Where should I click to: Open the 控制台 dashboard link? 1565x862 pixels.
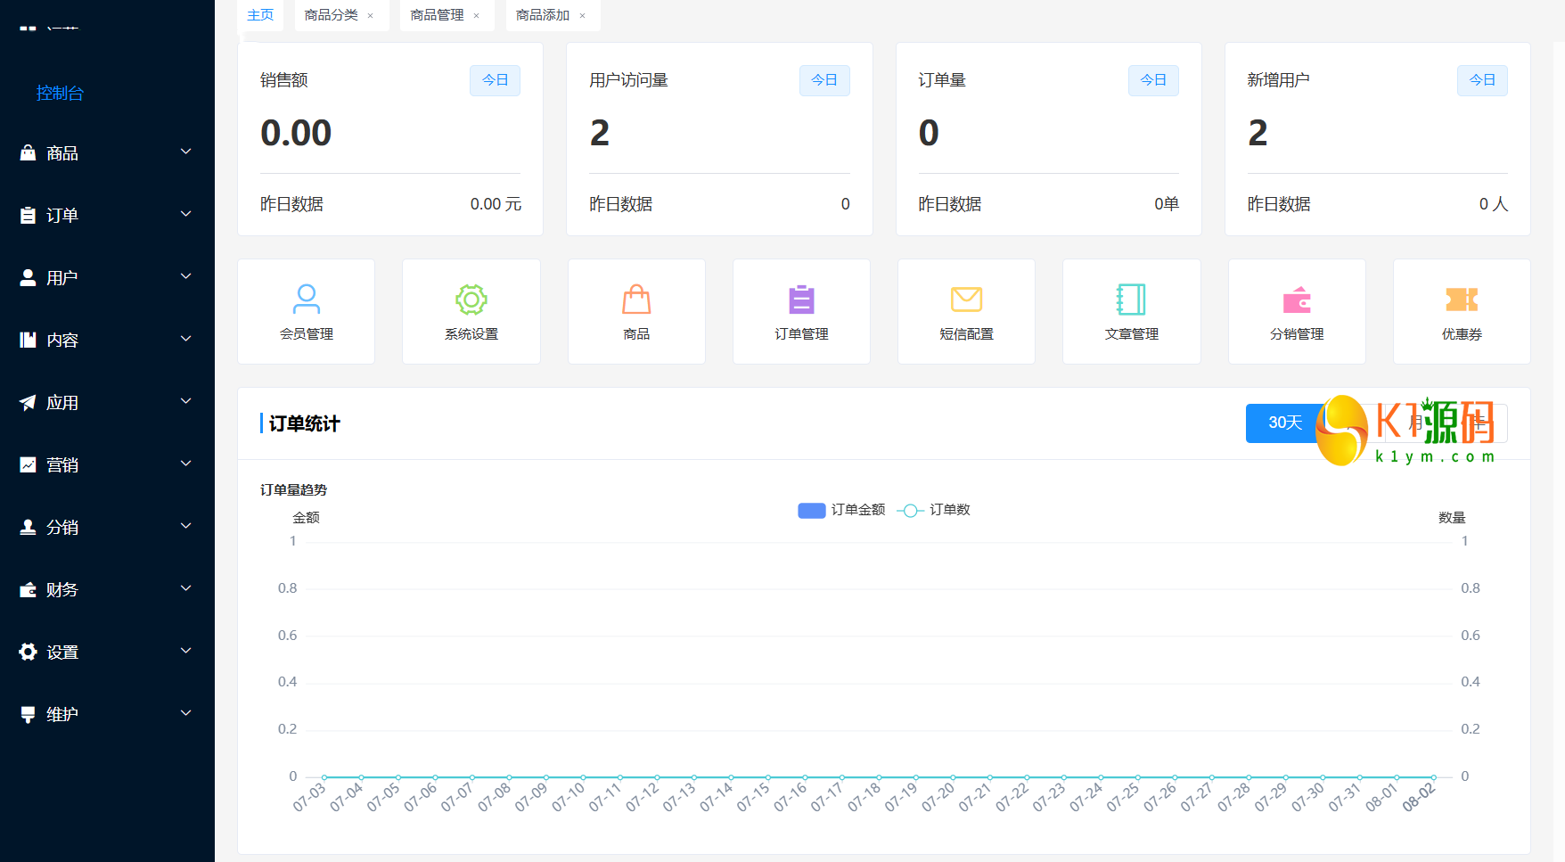pos(60,93)
